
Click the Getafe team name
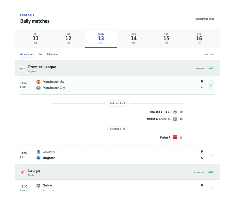pos(47,185)
